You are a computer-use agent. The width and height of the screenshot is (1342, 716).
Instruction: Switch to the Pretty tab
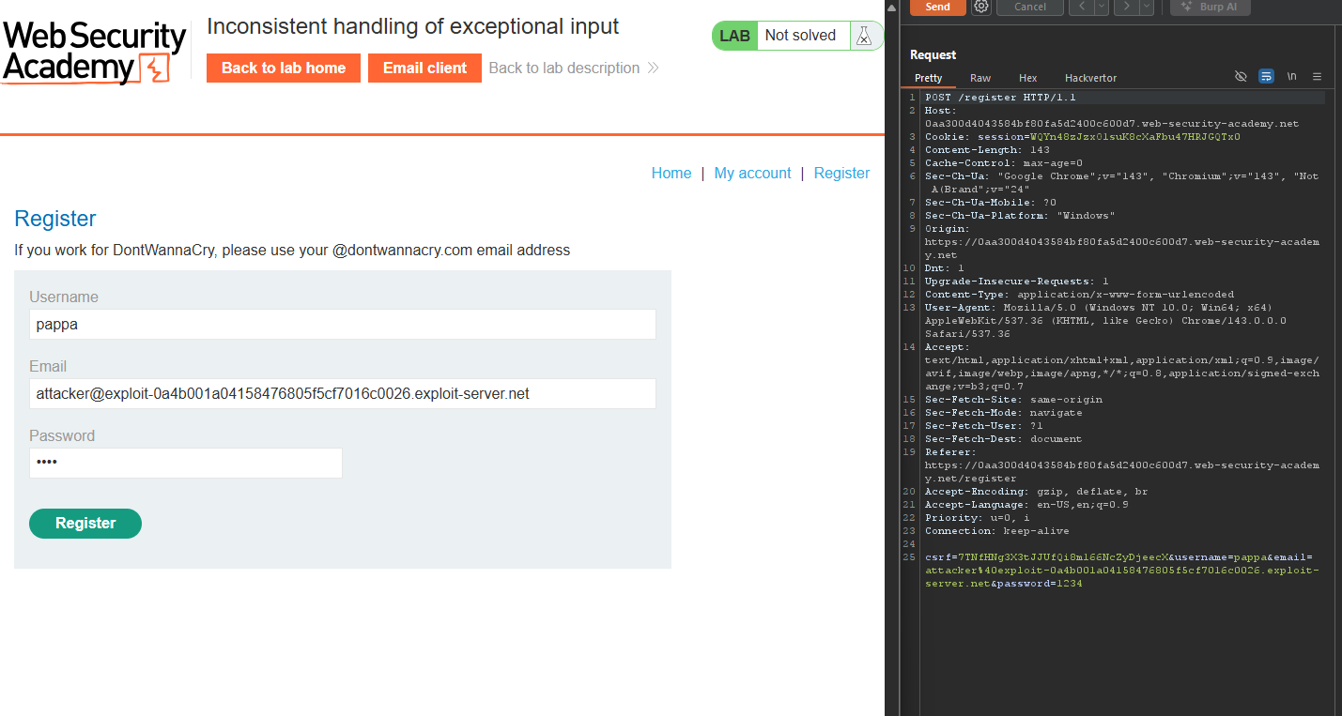928,78
